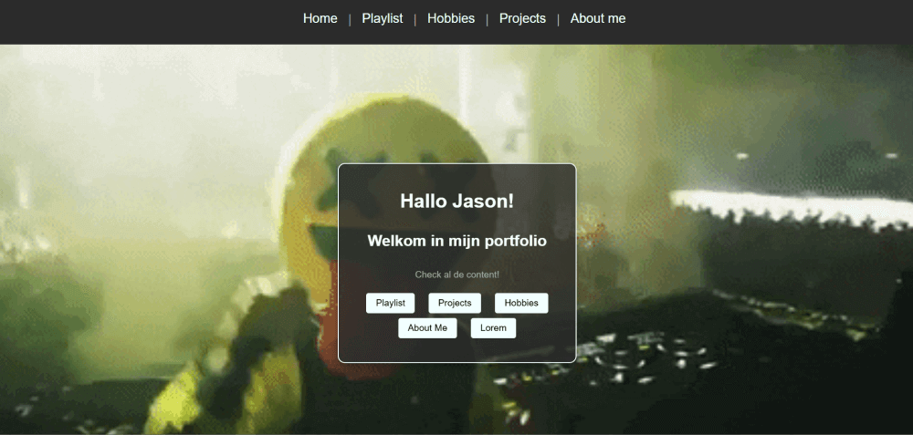The width and height of the screenshot is (913, 435).
Task: Go to Playlist from the top navigation bar
Action: click(x=382, y=18)
